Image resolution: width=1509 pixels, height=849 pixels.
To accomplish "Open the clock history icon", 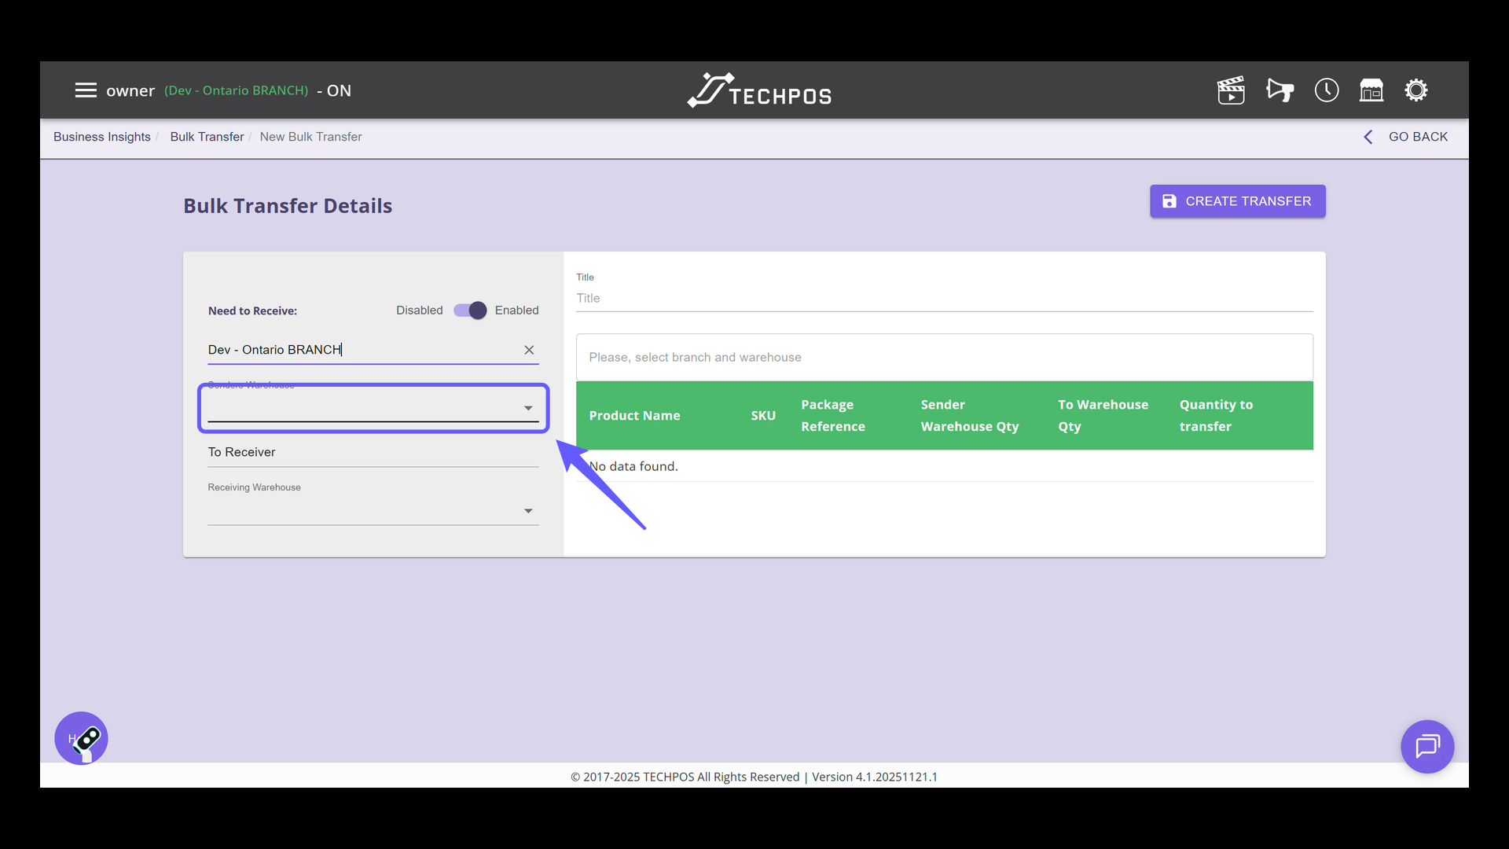I will pos(1327,90).
